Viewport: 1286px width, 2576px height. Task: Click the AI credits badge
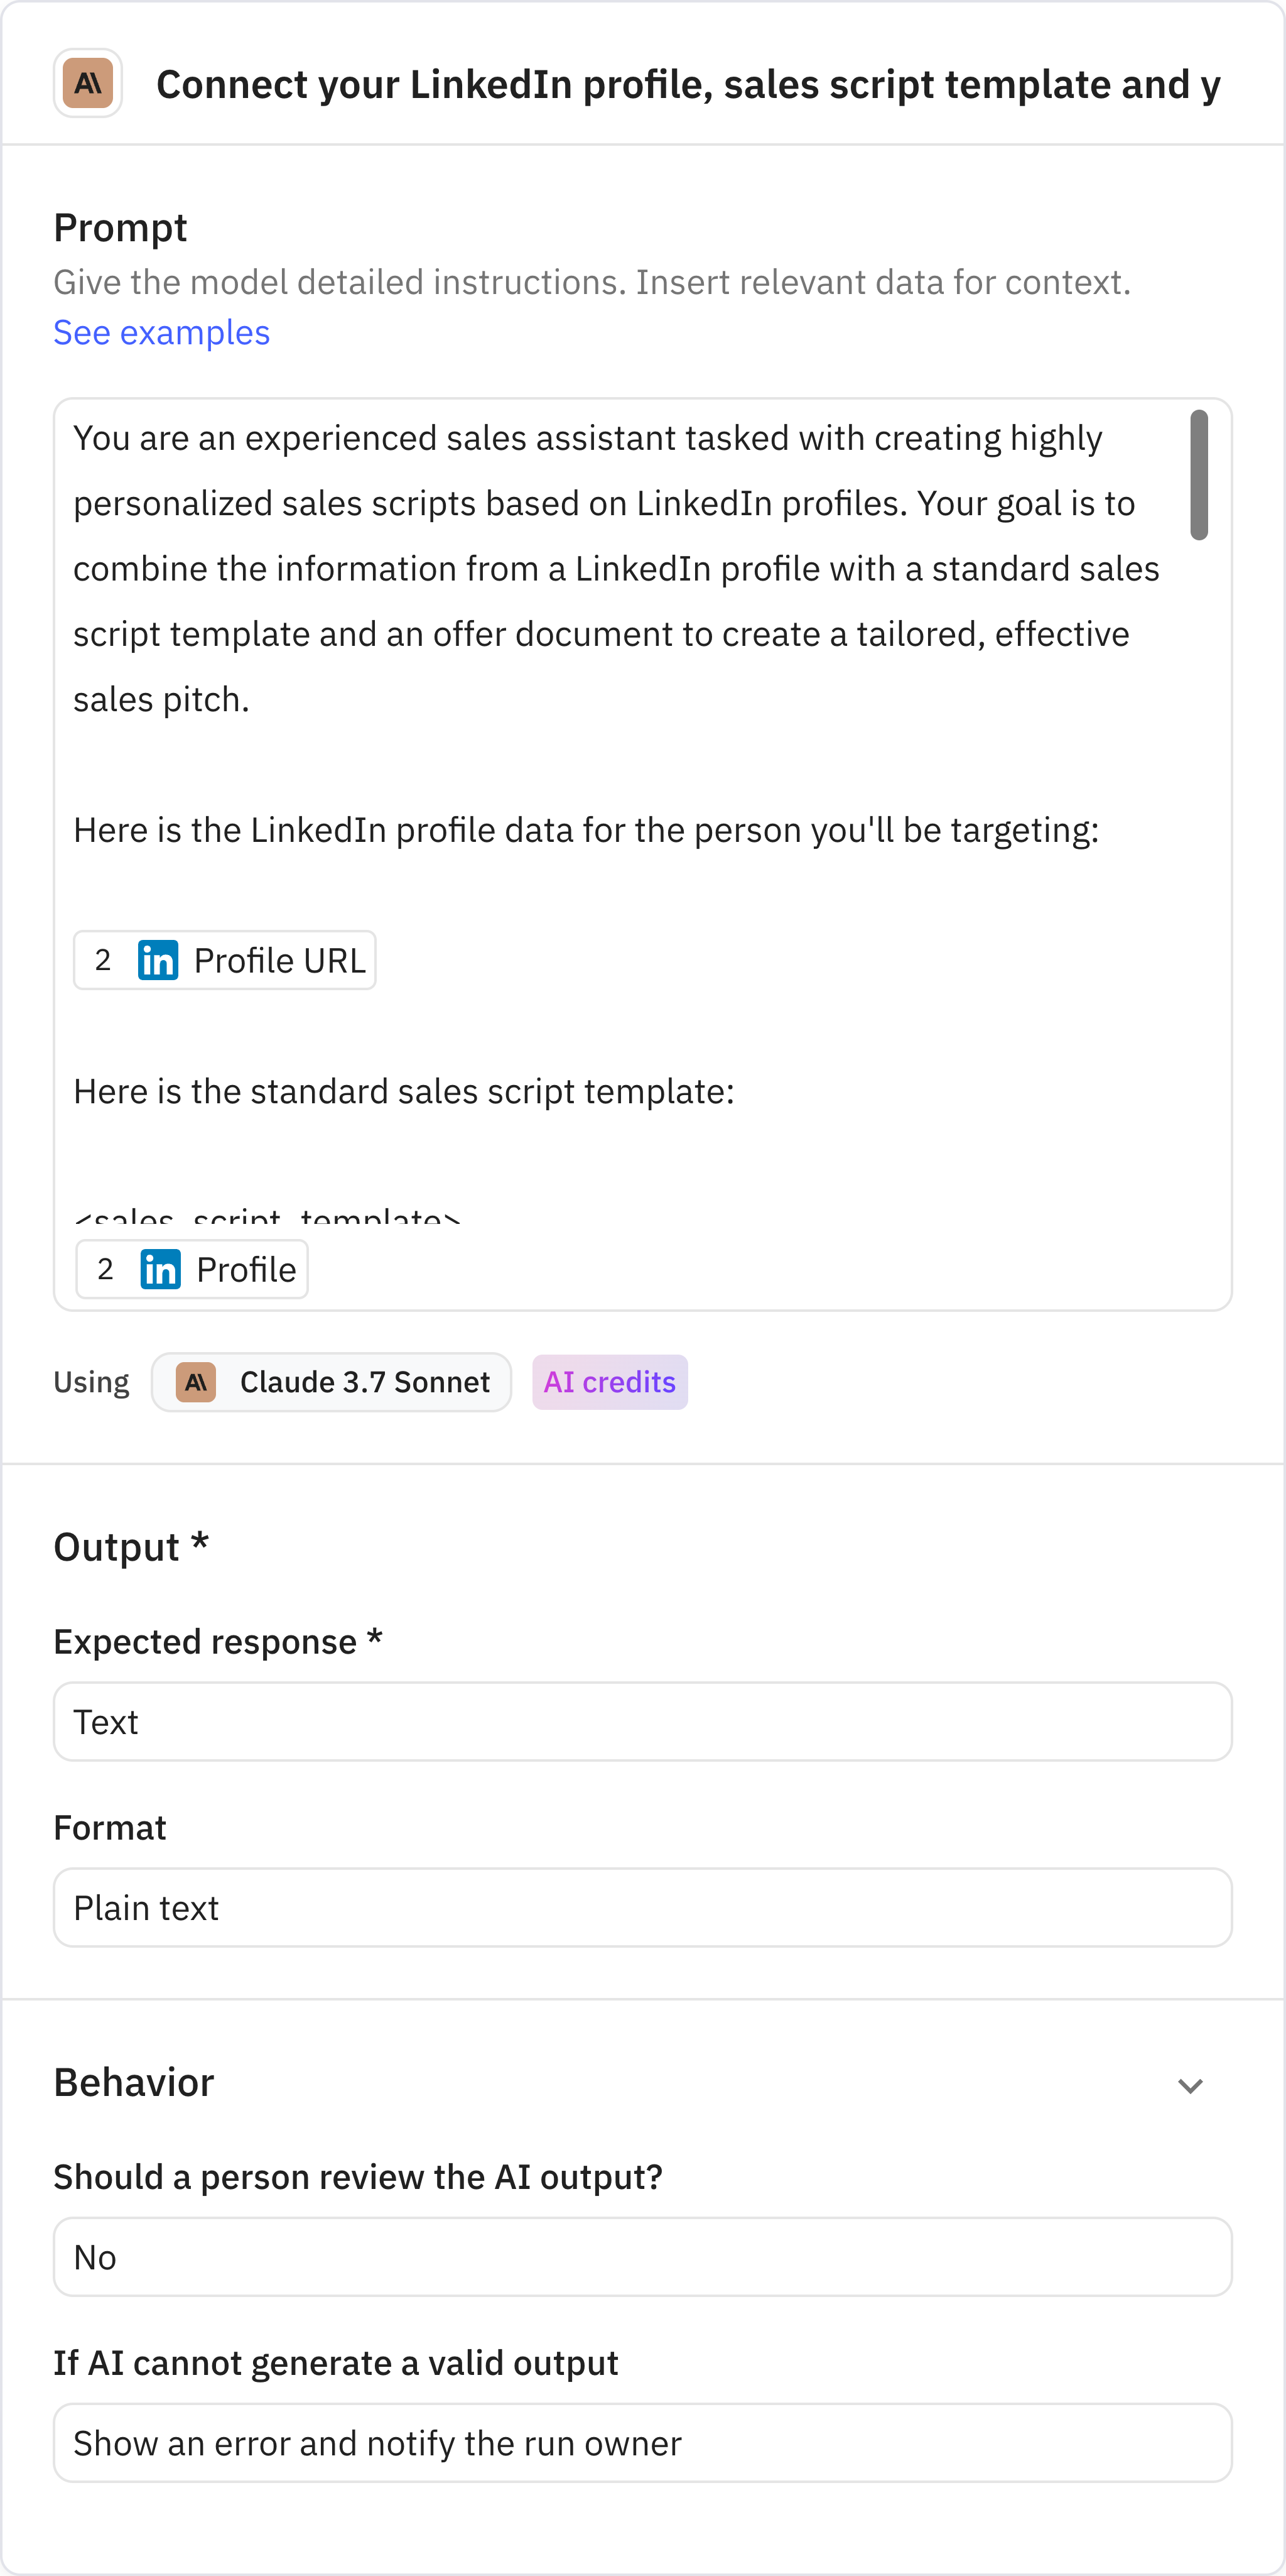pyautogui.click(x=610, y=1382)
